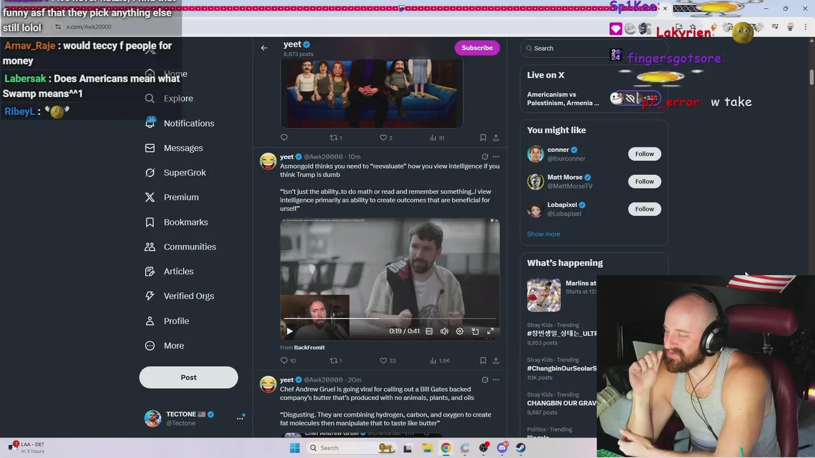Mute the video via the speaker icon

[x=444, y=331]
